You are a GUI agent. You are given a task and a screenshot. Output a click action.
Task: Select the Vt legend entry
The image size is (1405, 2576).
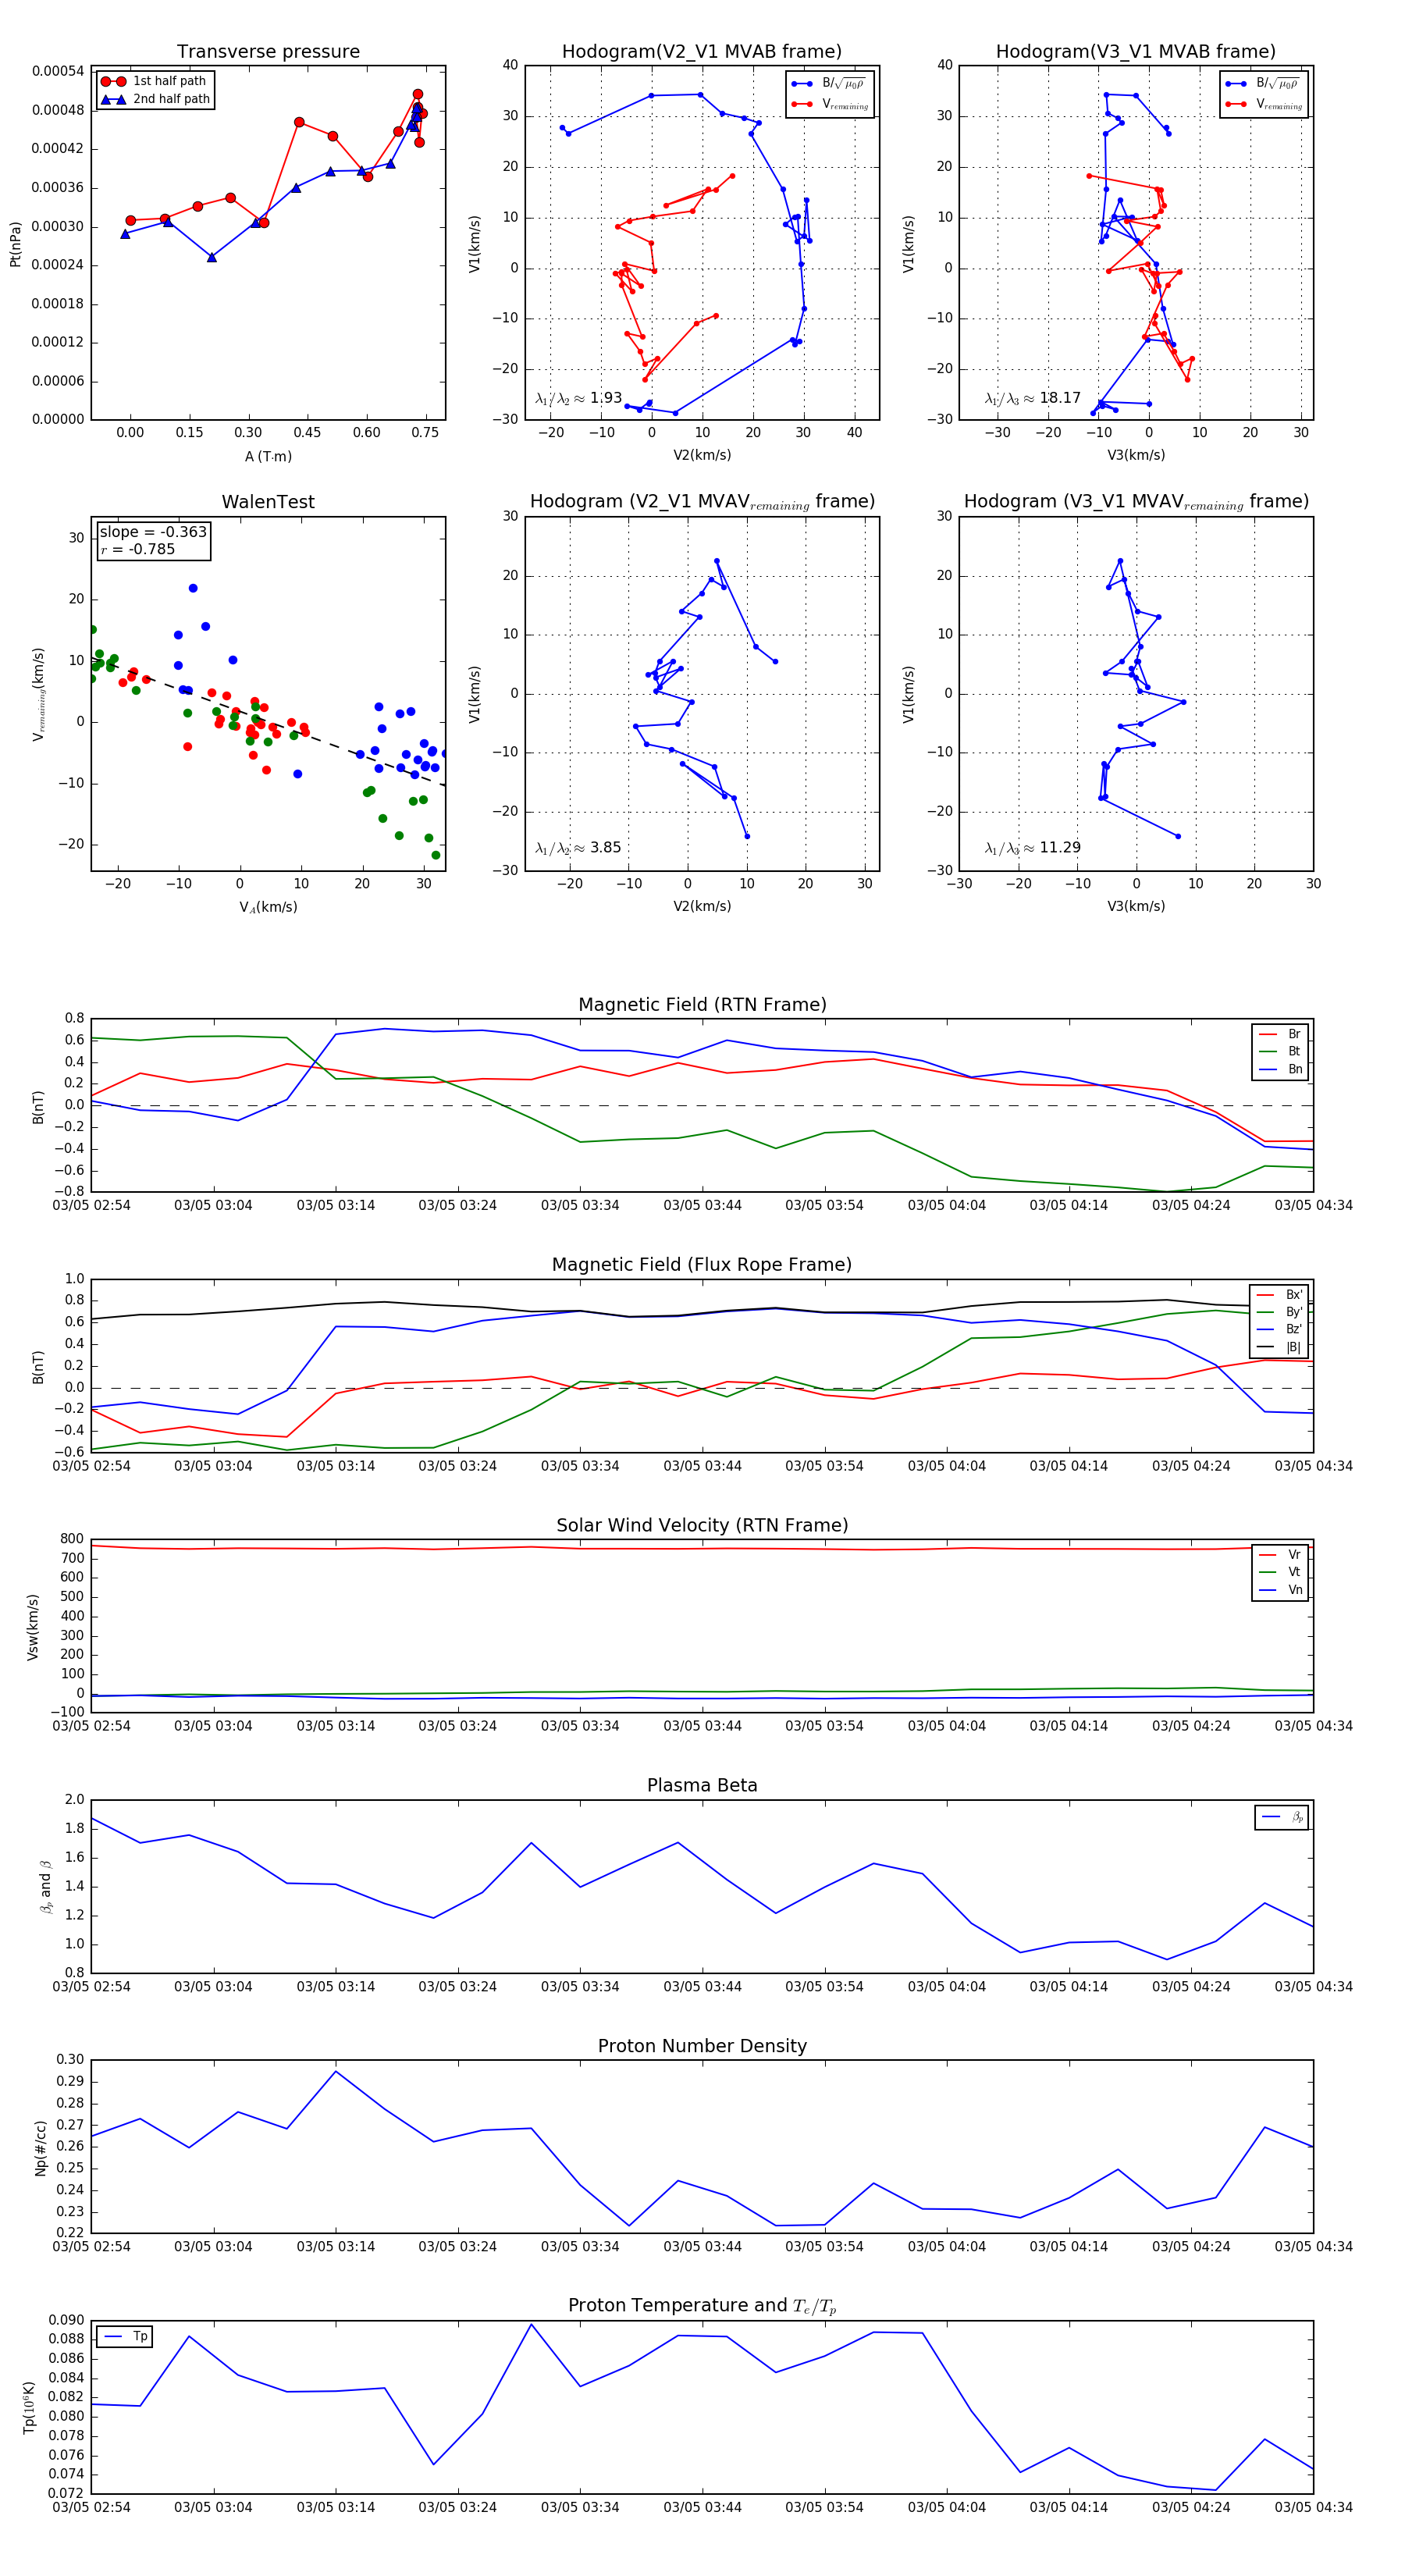click(1280, 1572)
